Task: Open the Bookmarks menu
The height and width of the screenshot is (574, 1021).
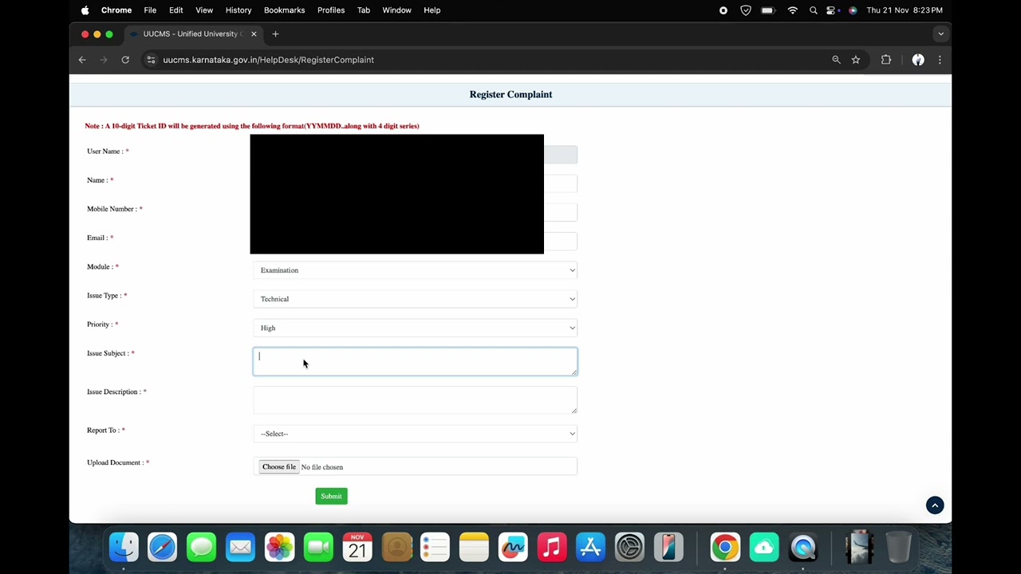Action: coord(284,10)
